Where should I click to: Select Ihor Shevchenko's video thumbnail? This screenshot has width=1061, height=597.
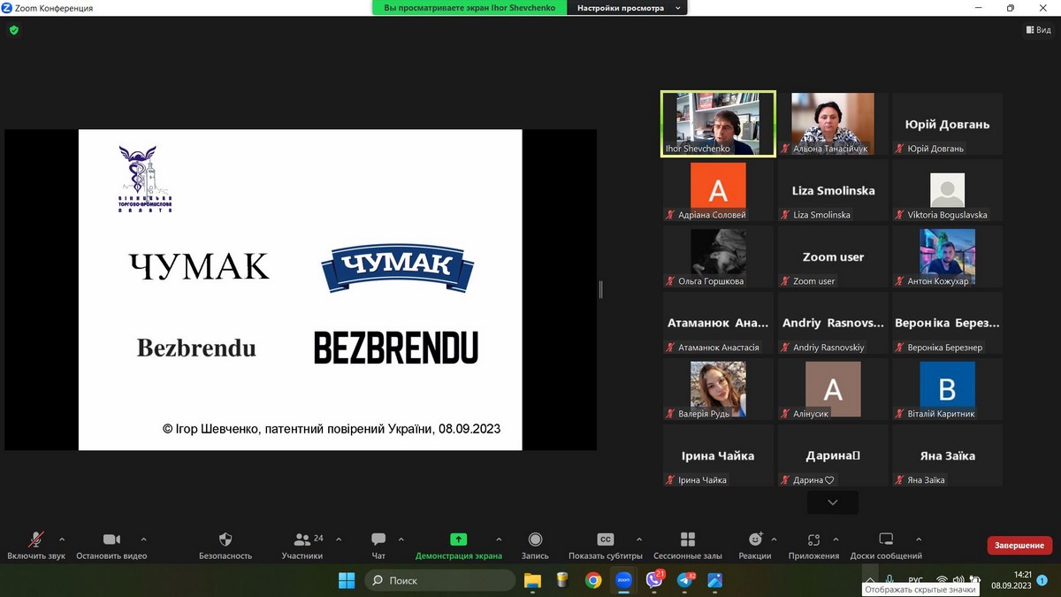point(718,124)
